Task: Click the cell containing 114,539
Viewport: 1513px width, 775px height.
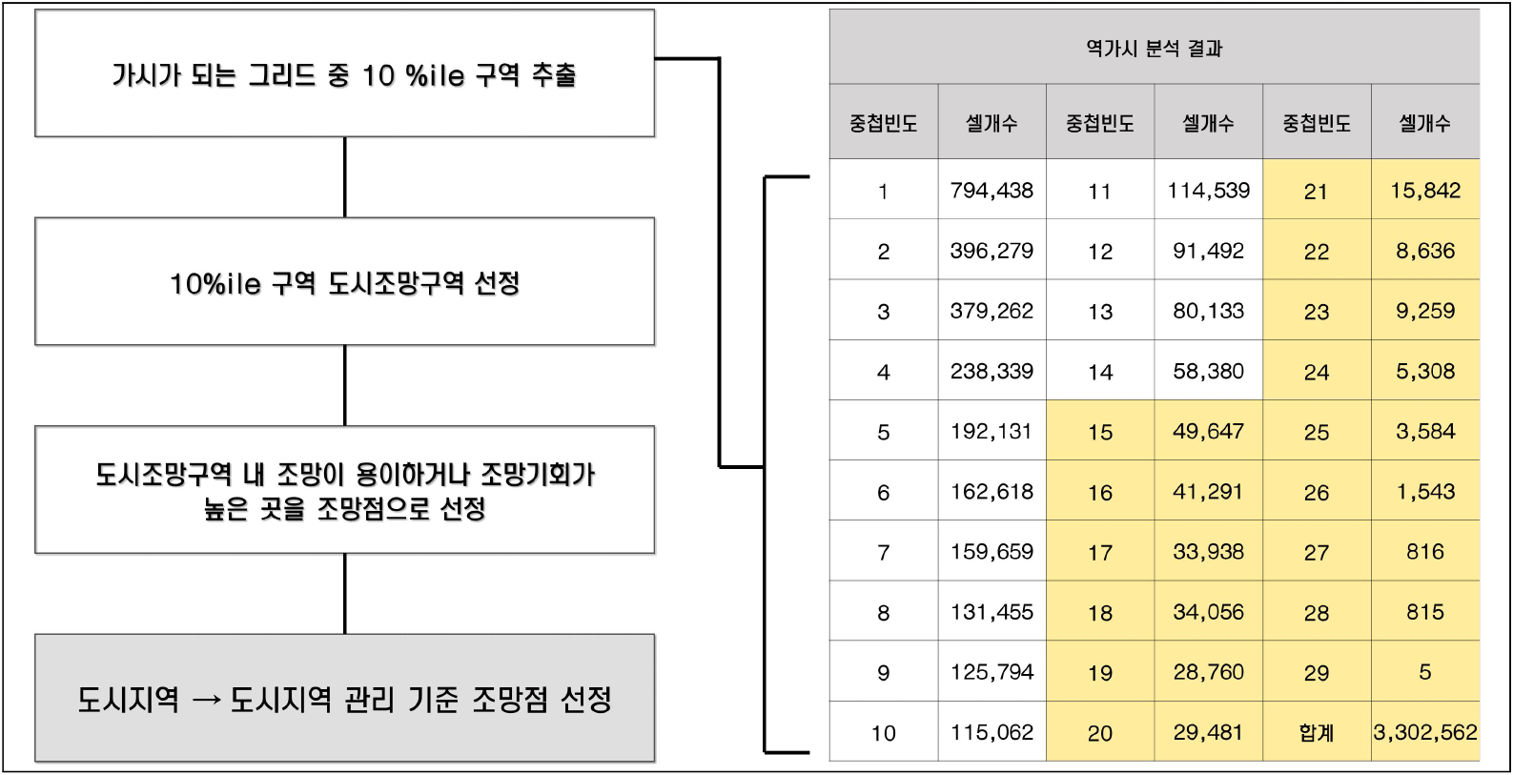Action: click(1208, 190)
